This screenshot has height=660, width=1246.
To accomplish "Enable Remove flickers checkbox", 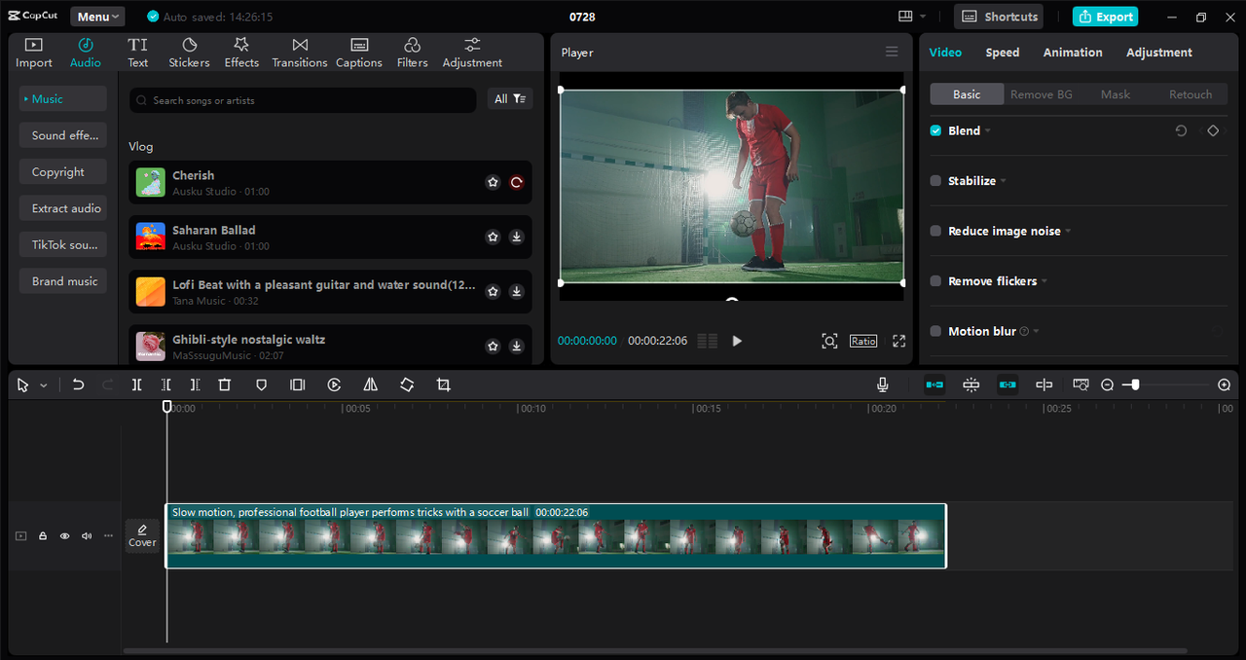I will point(935,281).
